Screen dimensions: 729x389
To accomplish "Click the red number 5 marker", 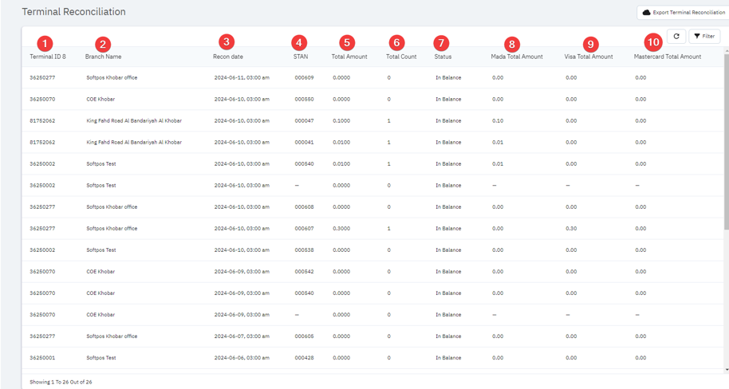I will (346, 43).
